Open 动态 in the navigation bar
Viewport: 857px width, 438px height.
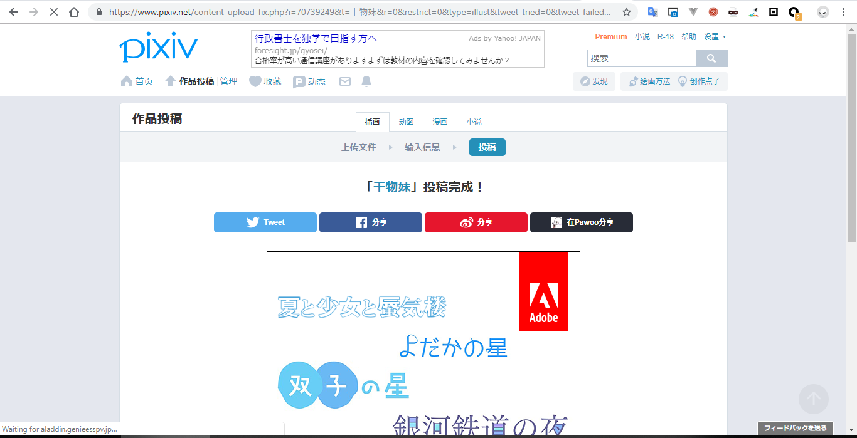click(x=317, y=81)
